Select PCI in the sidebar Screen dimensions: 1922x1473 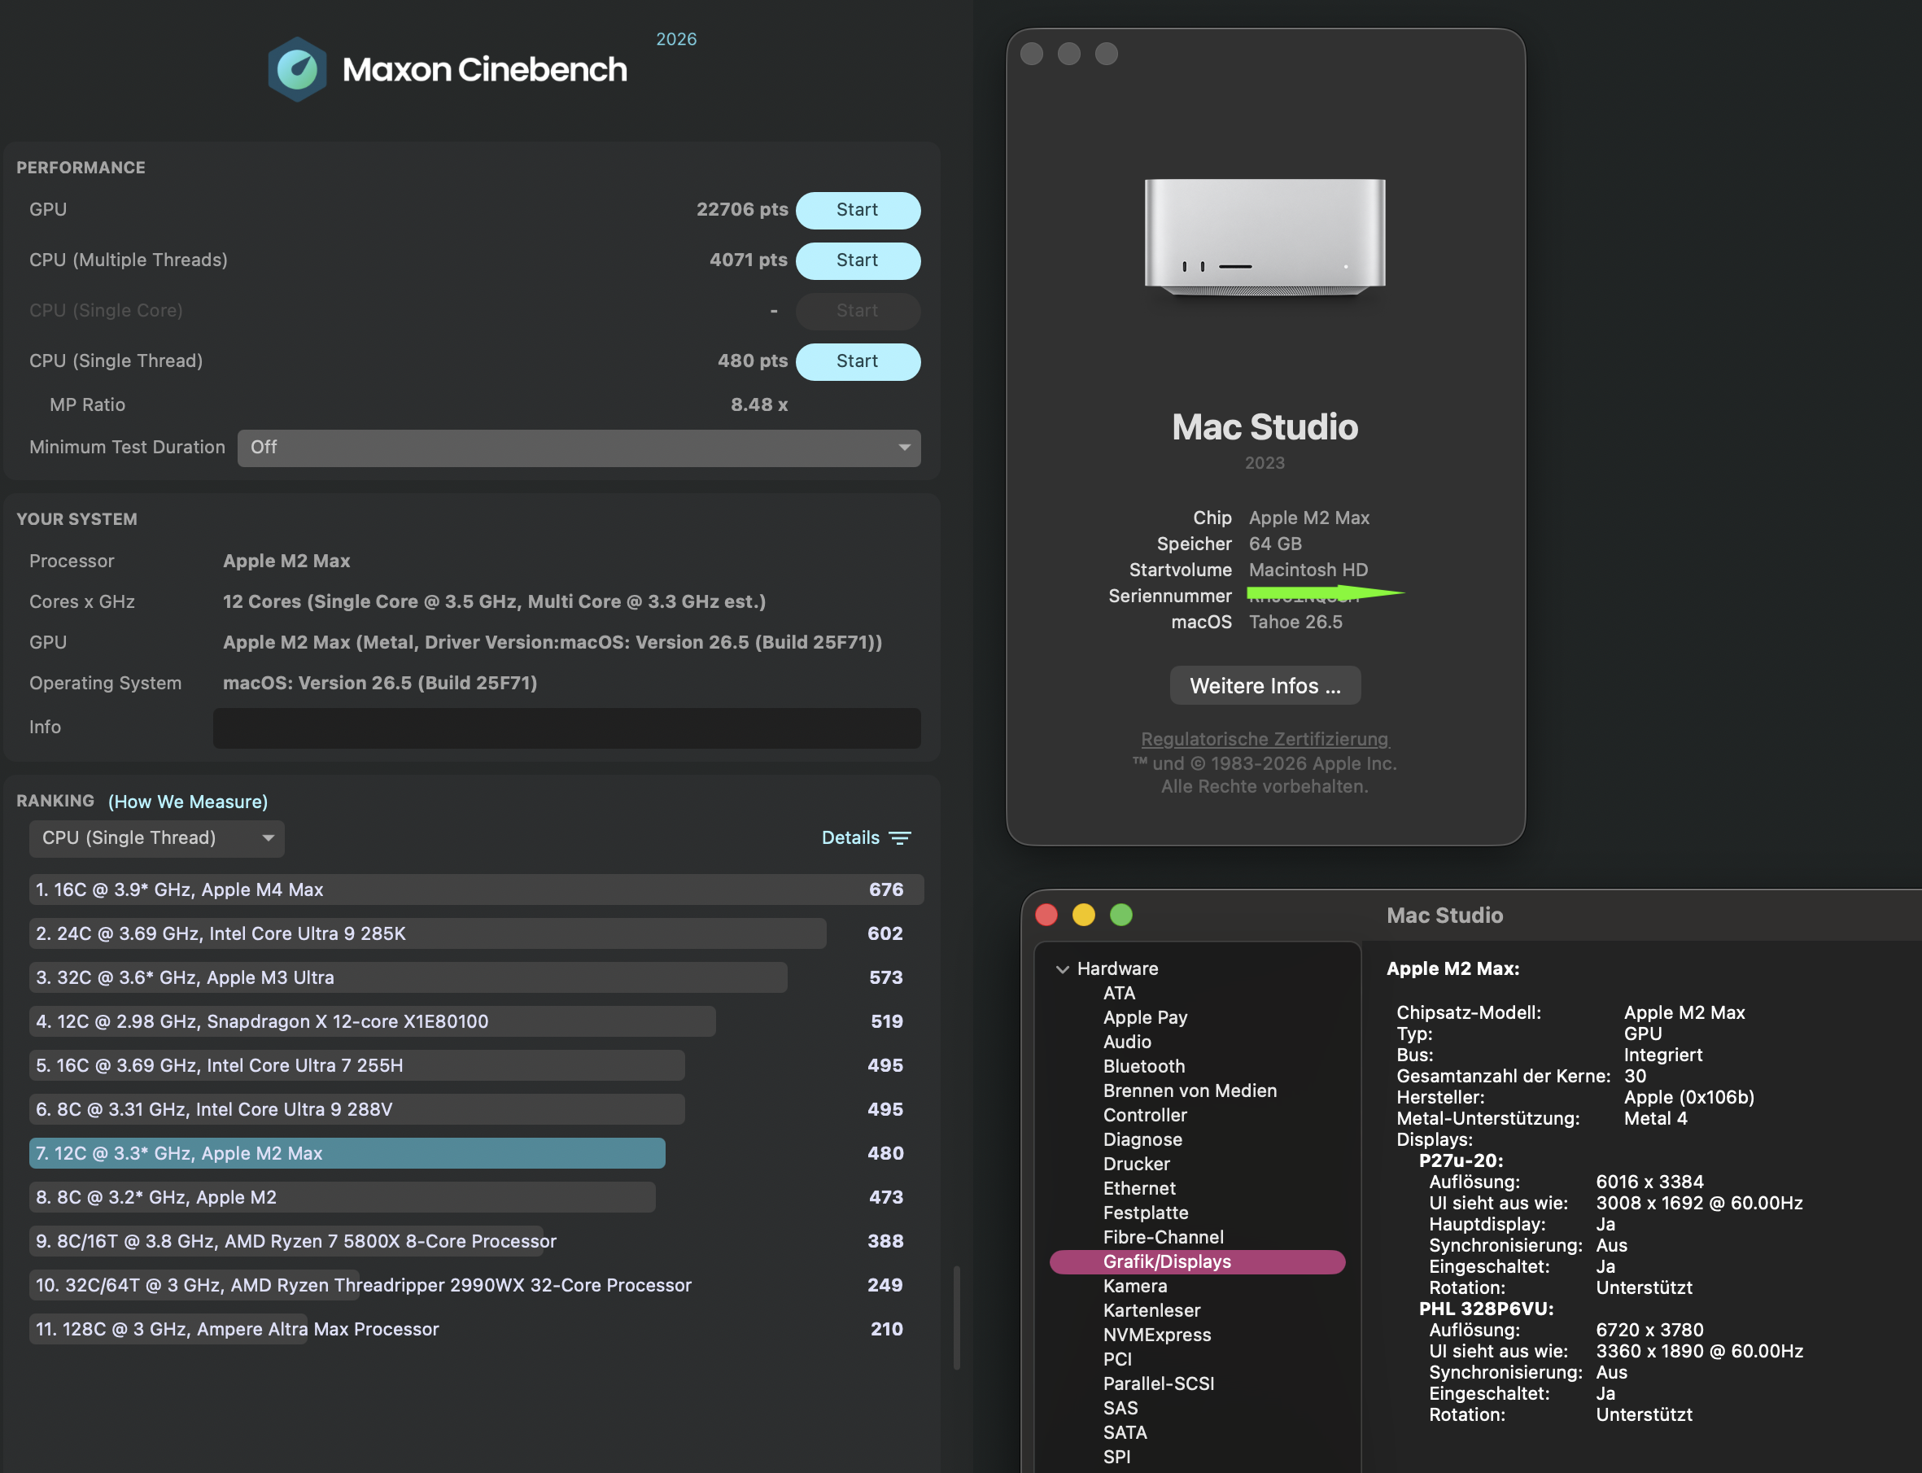pos(1117,1360)
